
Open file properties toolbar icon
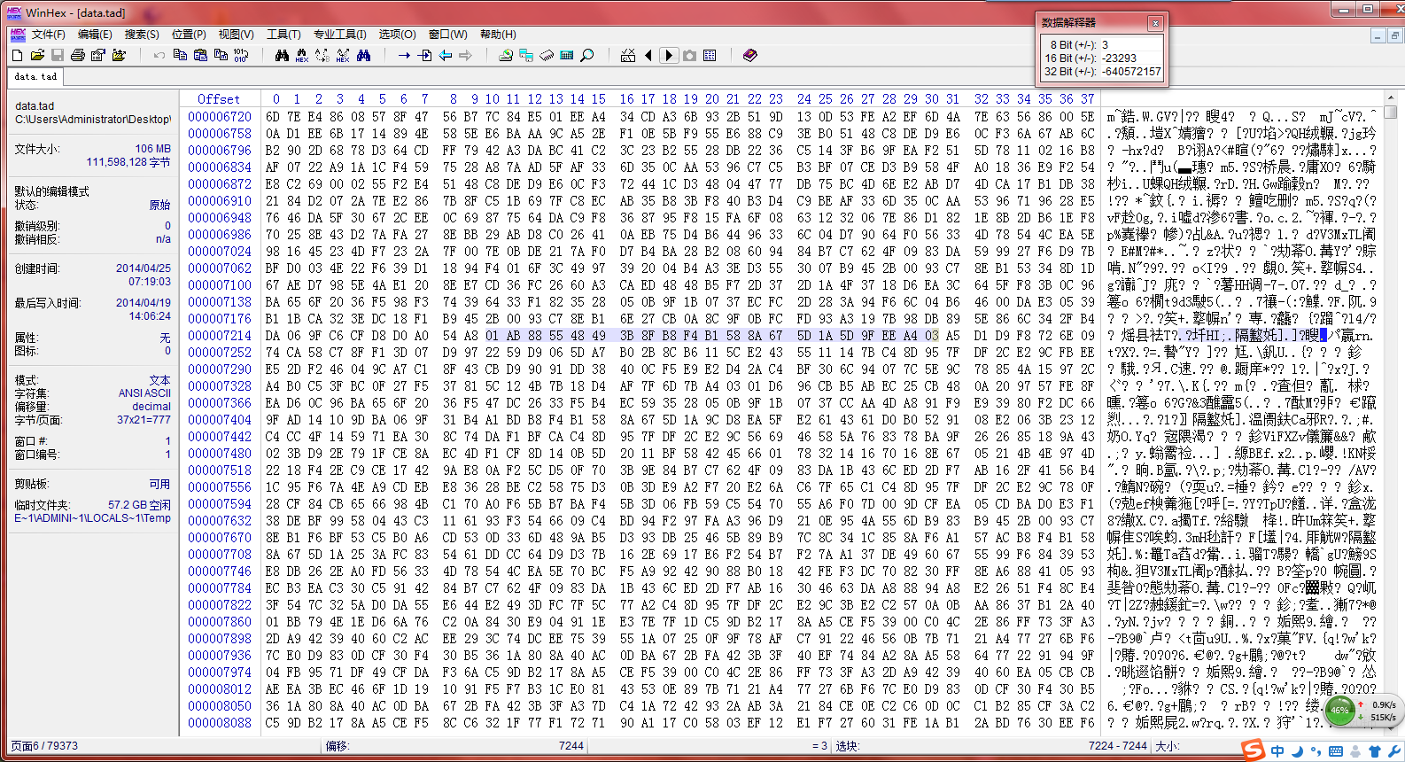(x=98, y=55)
